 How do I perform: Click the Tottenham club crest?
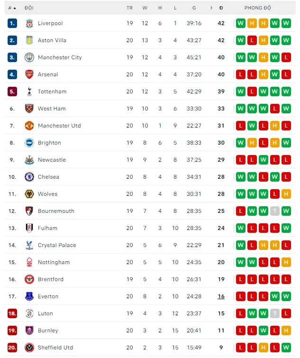[x=29, y=92]
